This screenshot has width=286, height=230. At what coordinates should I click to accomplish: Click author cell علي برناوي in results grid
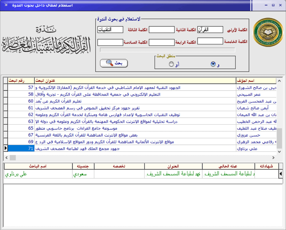[256, 148]
